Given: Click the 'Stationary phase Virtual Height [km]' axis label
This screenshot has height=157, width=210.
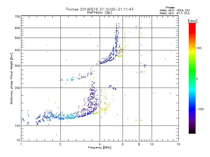Looking at the screenshot, I should [x=12, y=79].
